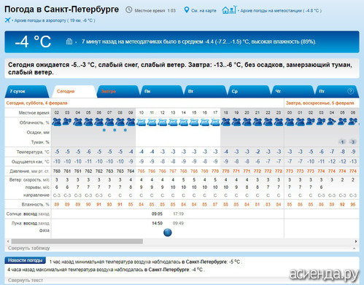Image resolution: width=364 pixels, height=285 pixels.
Task: Click the feels-like value '-13'
Action: (353, 161)
